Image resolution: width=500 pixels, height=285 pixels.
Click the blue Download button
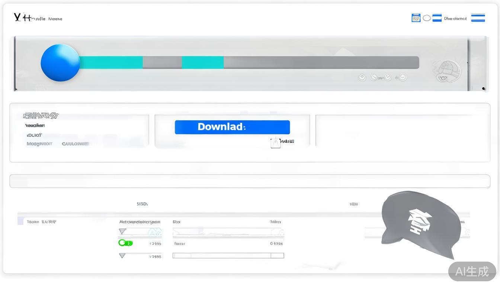pos(232,127)
